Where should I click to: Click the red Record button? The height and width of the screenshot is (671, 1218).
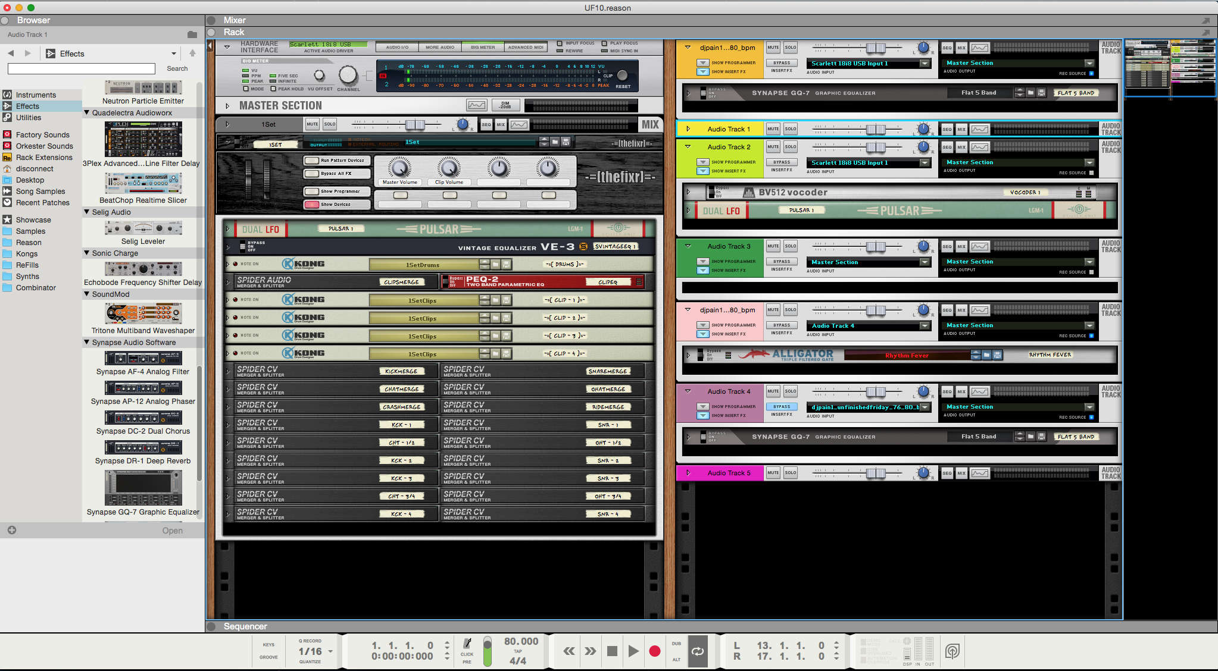(x=655, y=651)
